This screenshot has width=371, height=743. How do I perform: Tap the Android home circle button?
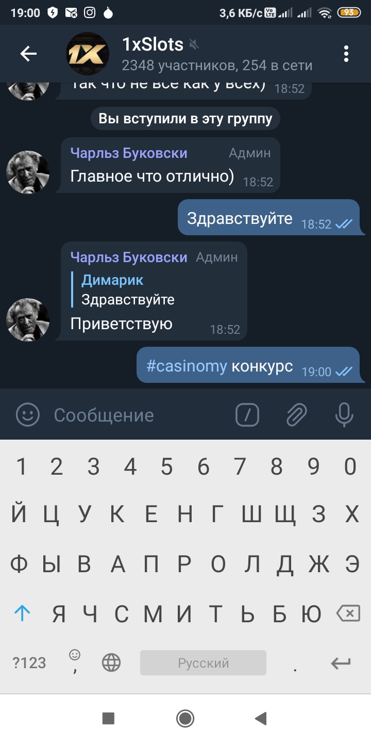(185, 718)
